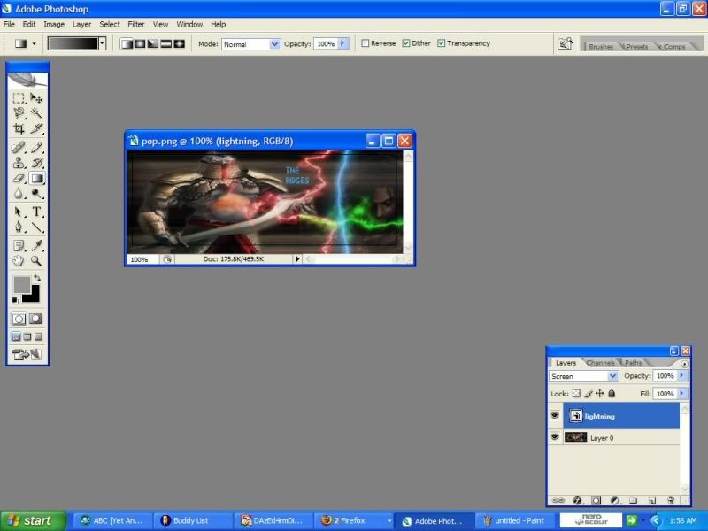Select the Brush tool

(x=36, y=148)
